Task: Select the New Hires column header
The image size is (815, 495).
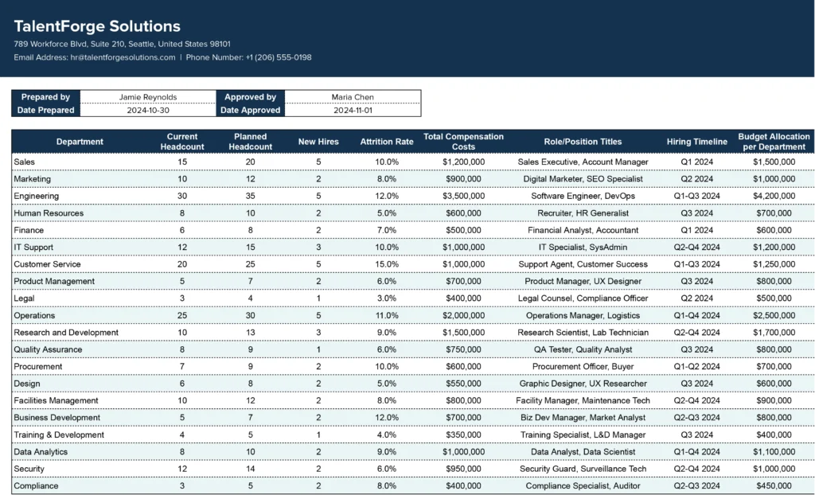Action: (x=318, y=142)
